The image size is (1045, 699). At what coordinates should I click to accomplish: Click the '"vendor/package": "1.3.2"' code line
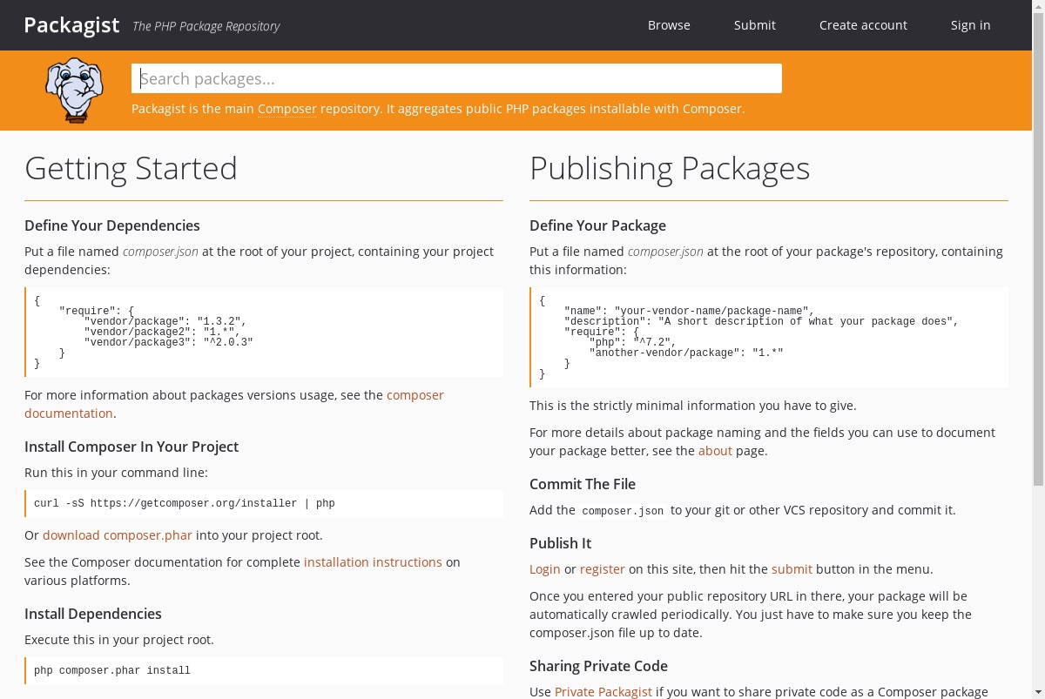(x=165, y=321)
